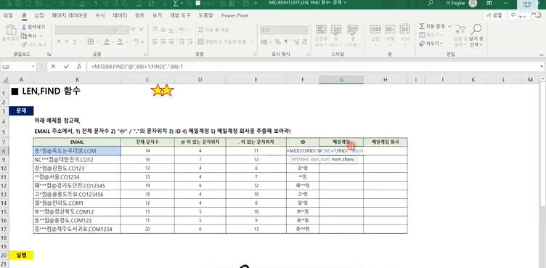Click the percent style icon
546x268 pixels.
tap(277, 42)
